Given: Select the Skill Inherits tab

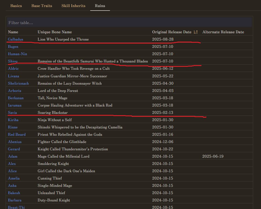Looking at the screenshot, I should [x=73, y=6].
